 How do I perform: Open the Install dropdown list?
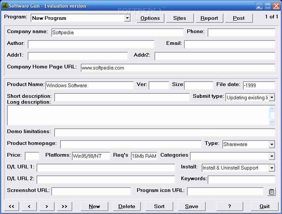click(x=272, y=168)
